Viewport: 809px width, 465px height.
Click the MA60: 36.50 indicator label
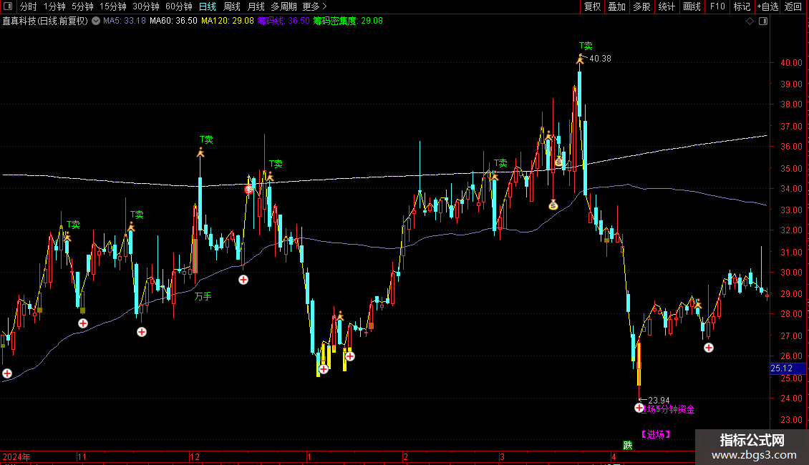point(173,21)
